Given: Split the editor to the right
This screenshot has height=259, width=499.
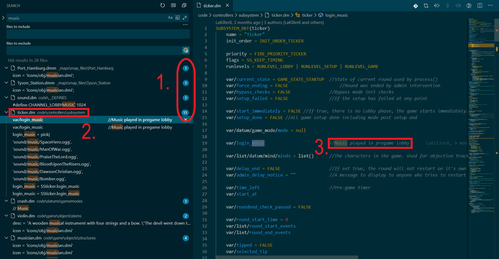Looking at the screenshot, I should click(x=480, y=6).
